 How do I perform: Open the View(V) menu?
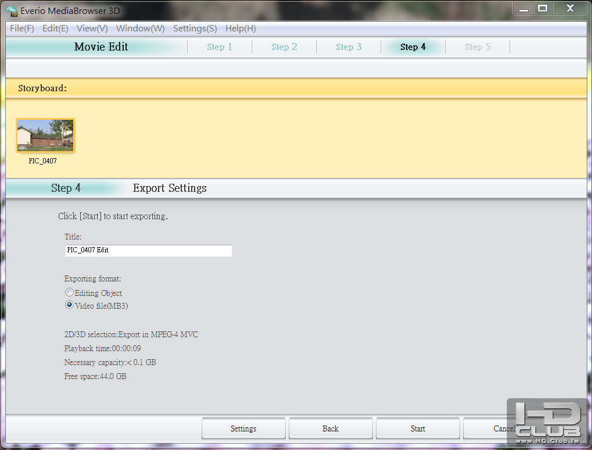coord(92,28)
